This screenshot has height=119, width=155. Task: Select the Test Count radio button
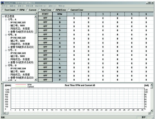pos(3,10)
